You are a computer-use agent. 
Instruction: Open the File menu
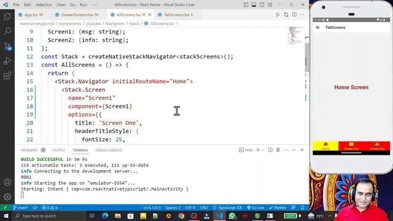pyautogui.click(x=16, y=5)
